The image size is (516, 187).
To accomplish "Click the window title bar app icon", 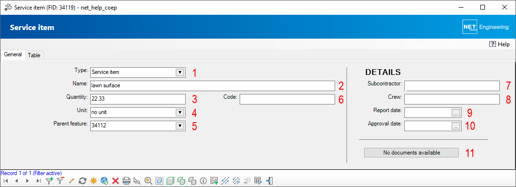I will [8, 7].
